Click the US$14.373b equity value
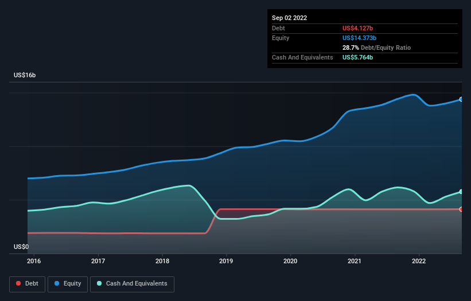This screenshot has height=301, width=471. pos(359,38)
